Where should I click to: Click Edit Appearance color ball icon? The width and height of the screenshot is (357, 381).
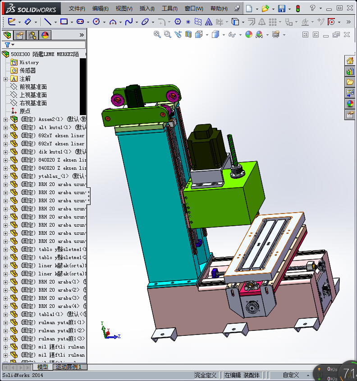pos(249,34)
